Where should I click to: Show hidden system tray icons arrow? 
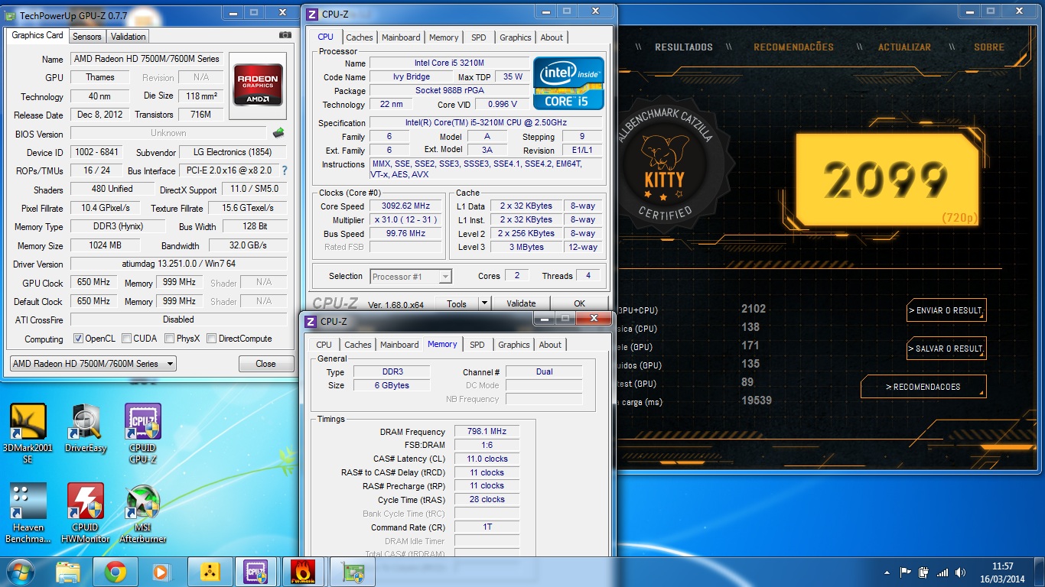click(887, 572)
